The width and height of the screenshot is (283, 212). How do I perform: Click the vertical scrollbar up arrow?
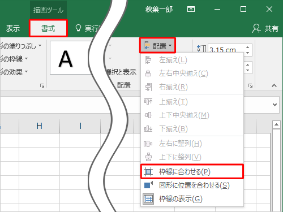[276, 124]
